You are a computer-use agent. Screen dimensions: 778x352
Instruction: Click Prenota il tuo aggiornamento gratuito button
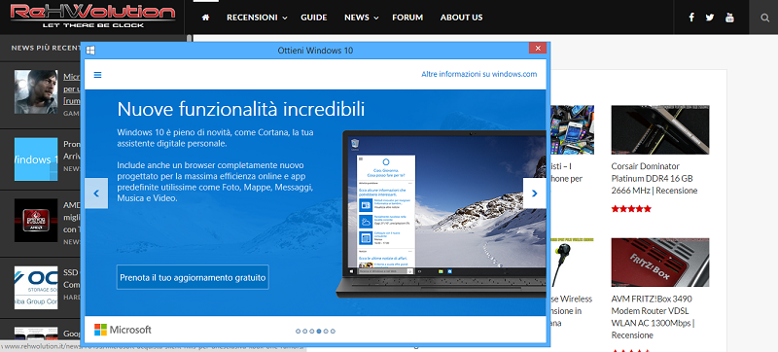(x=193, y=277)
